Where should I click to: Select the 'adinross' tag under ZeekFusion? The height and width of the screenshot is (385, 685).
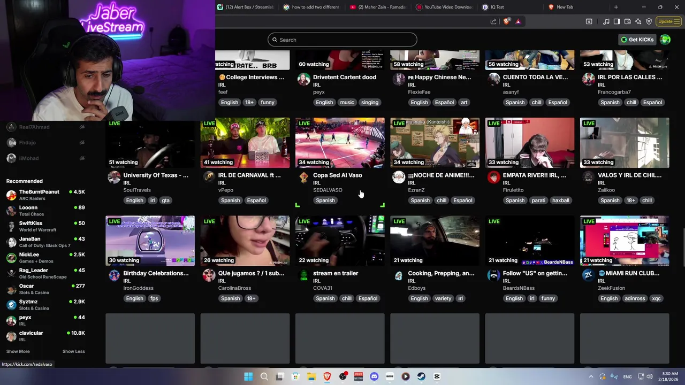tap(635, 298)
